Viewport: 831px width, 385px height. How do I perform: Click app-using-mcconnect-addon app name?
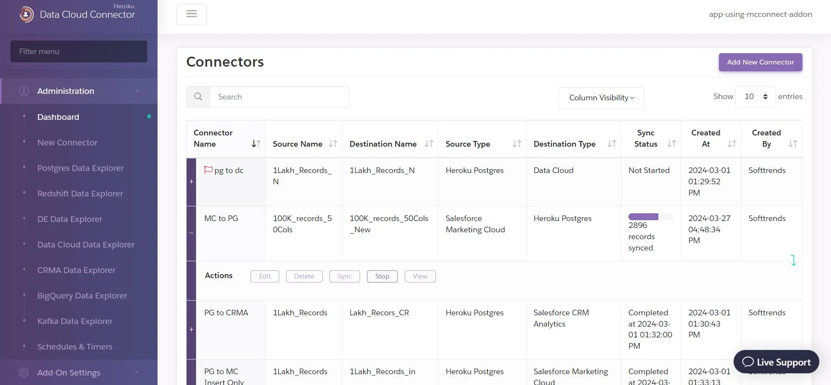tap(760, 14)
